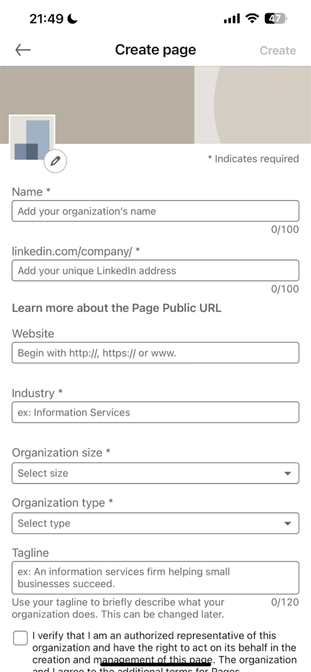Navigate back using the arrow icon
Screen dimensions: 311x672
[22, 49]
